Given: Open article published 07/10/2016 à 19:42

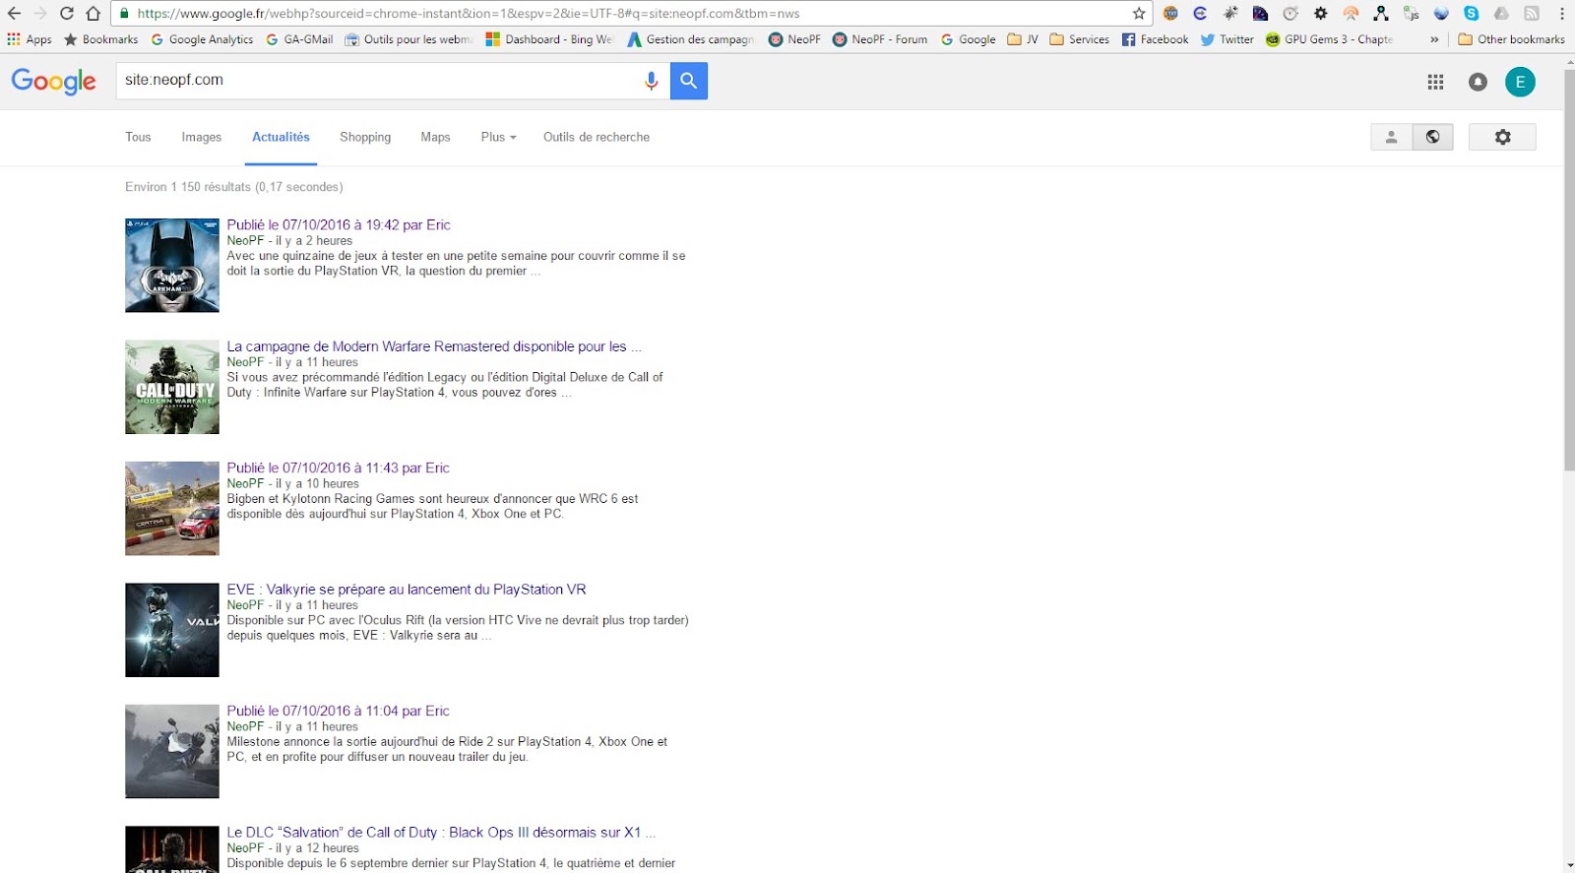Looking at the screenshot, I should [x=339, y=224].
